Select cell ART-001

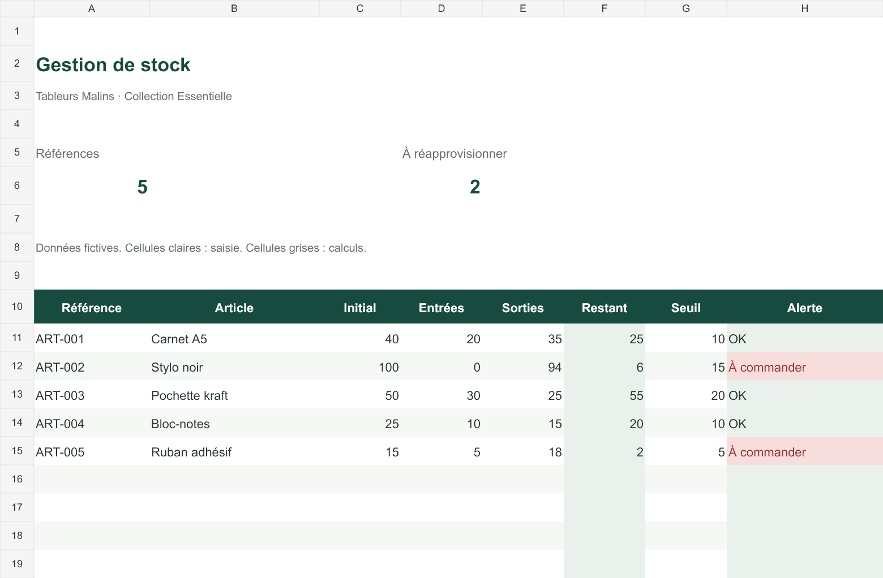tap(92, 338)
